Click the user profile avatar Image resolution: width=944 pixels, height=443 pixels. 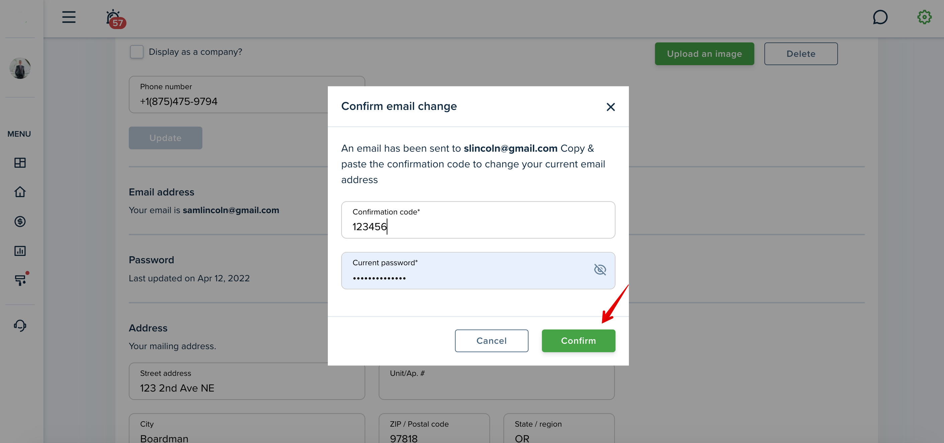point(20,68)
